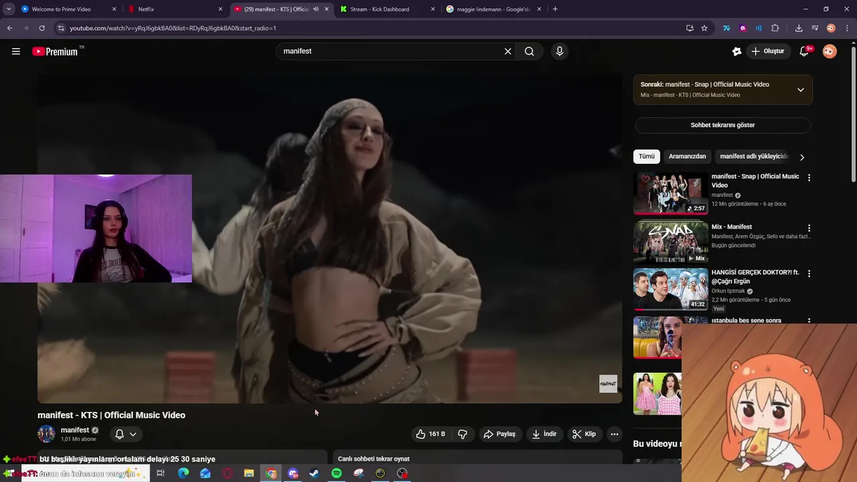Open YouTube account avatar menu
Screen dimensions: 857x482
[x=830, y=51]
